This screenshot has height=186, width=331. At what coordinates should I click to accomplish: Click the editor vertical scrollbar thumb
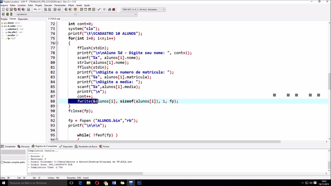(x=329, y=81)
